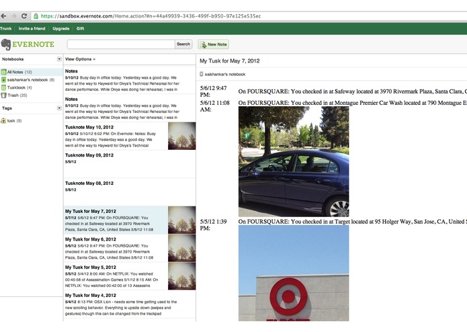The width and height of the screenshot is (467, 332).
Task: Click the Target store photo in note
Action: point(294,273)
